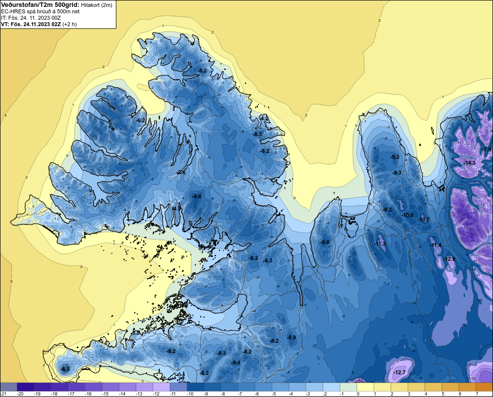Click the -6.2 temperature label

(141, 120)
